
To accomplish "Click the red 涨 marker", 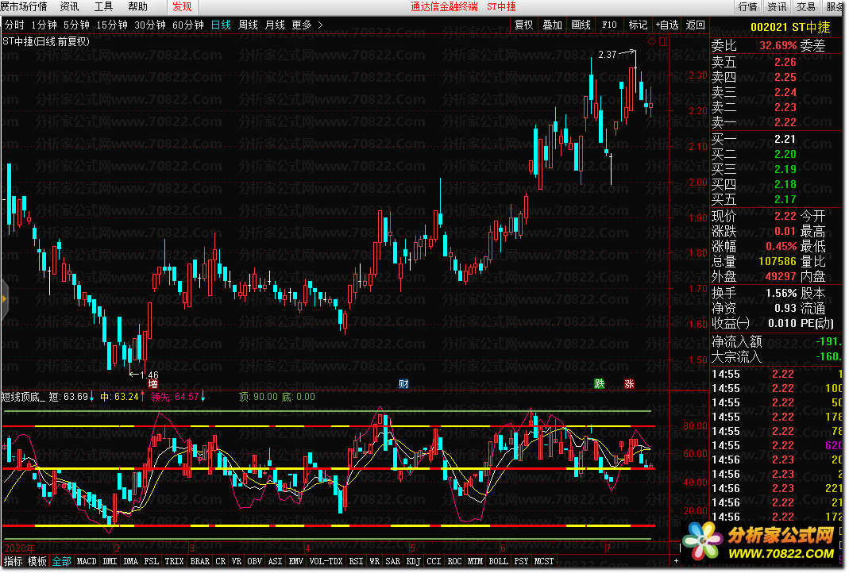I will tap(629, 383).
